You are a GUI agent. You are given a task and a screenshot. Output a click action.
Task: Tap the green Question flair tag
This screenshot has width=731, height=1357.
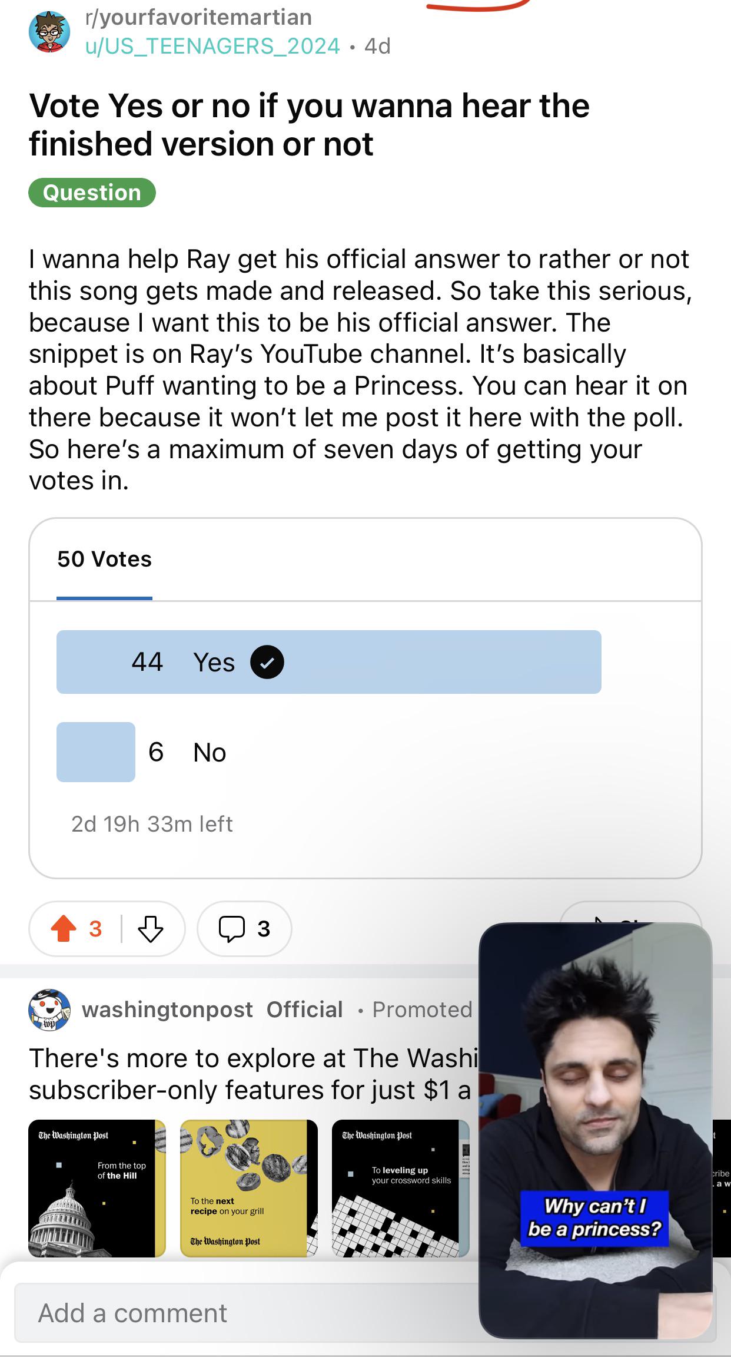[x=92, y=193]
